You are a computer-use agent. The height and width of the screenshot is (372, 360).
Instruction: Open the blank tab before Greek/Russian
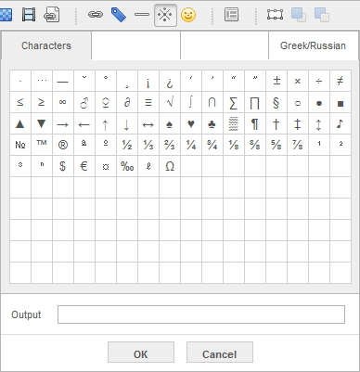(x=225, y=45)
